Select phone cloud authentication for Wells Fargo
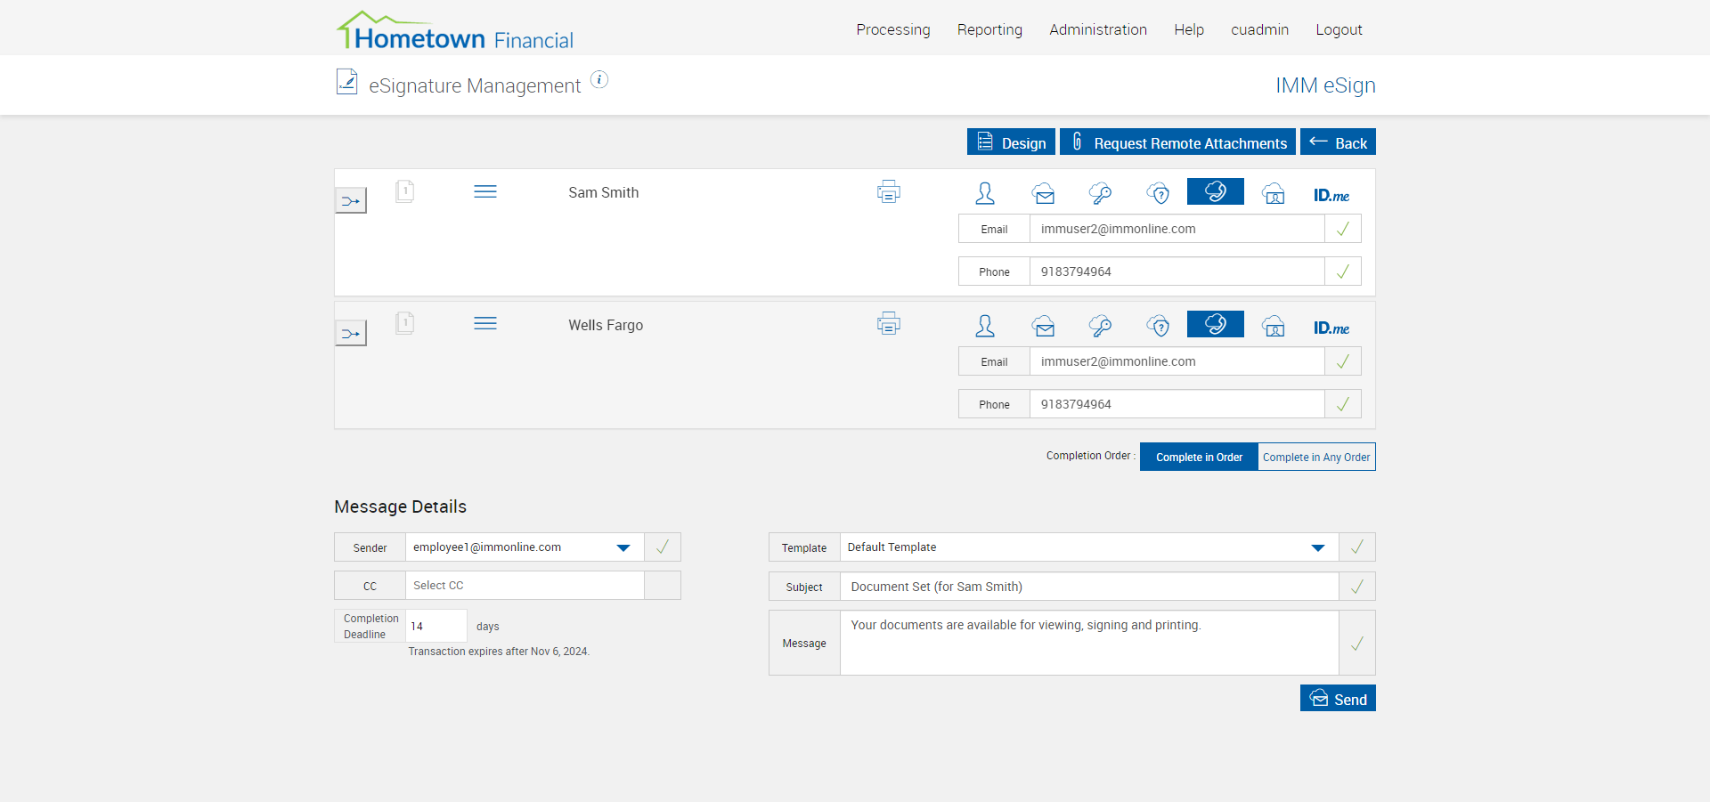The height and width of the screenshot is (802, 1710). click(x=1216, y=324)
